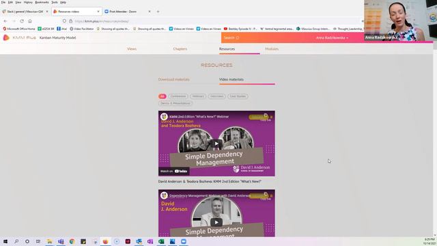Play the Dependency Management webinar video
Viewport: 437px width, 246px height.
[x=216, y=222]
